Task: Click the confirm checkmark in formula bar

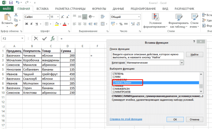Action: [x=45, y=39]
